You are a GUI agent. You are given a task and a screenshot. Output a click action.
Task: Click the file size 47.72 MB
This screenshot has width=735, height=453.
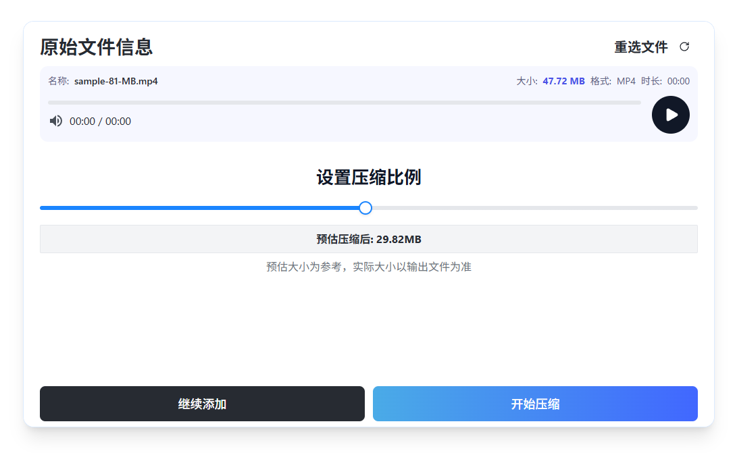(563, 81)
